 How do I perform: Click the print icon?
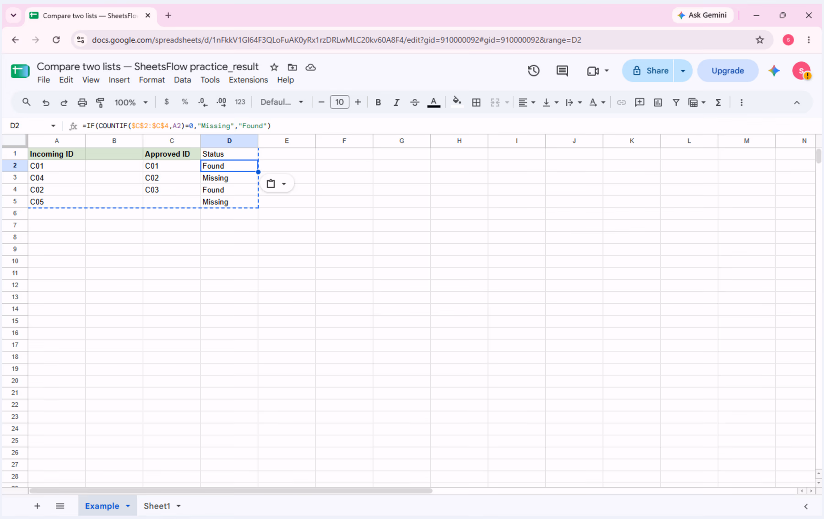coord(82,103)
